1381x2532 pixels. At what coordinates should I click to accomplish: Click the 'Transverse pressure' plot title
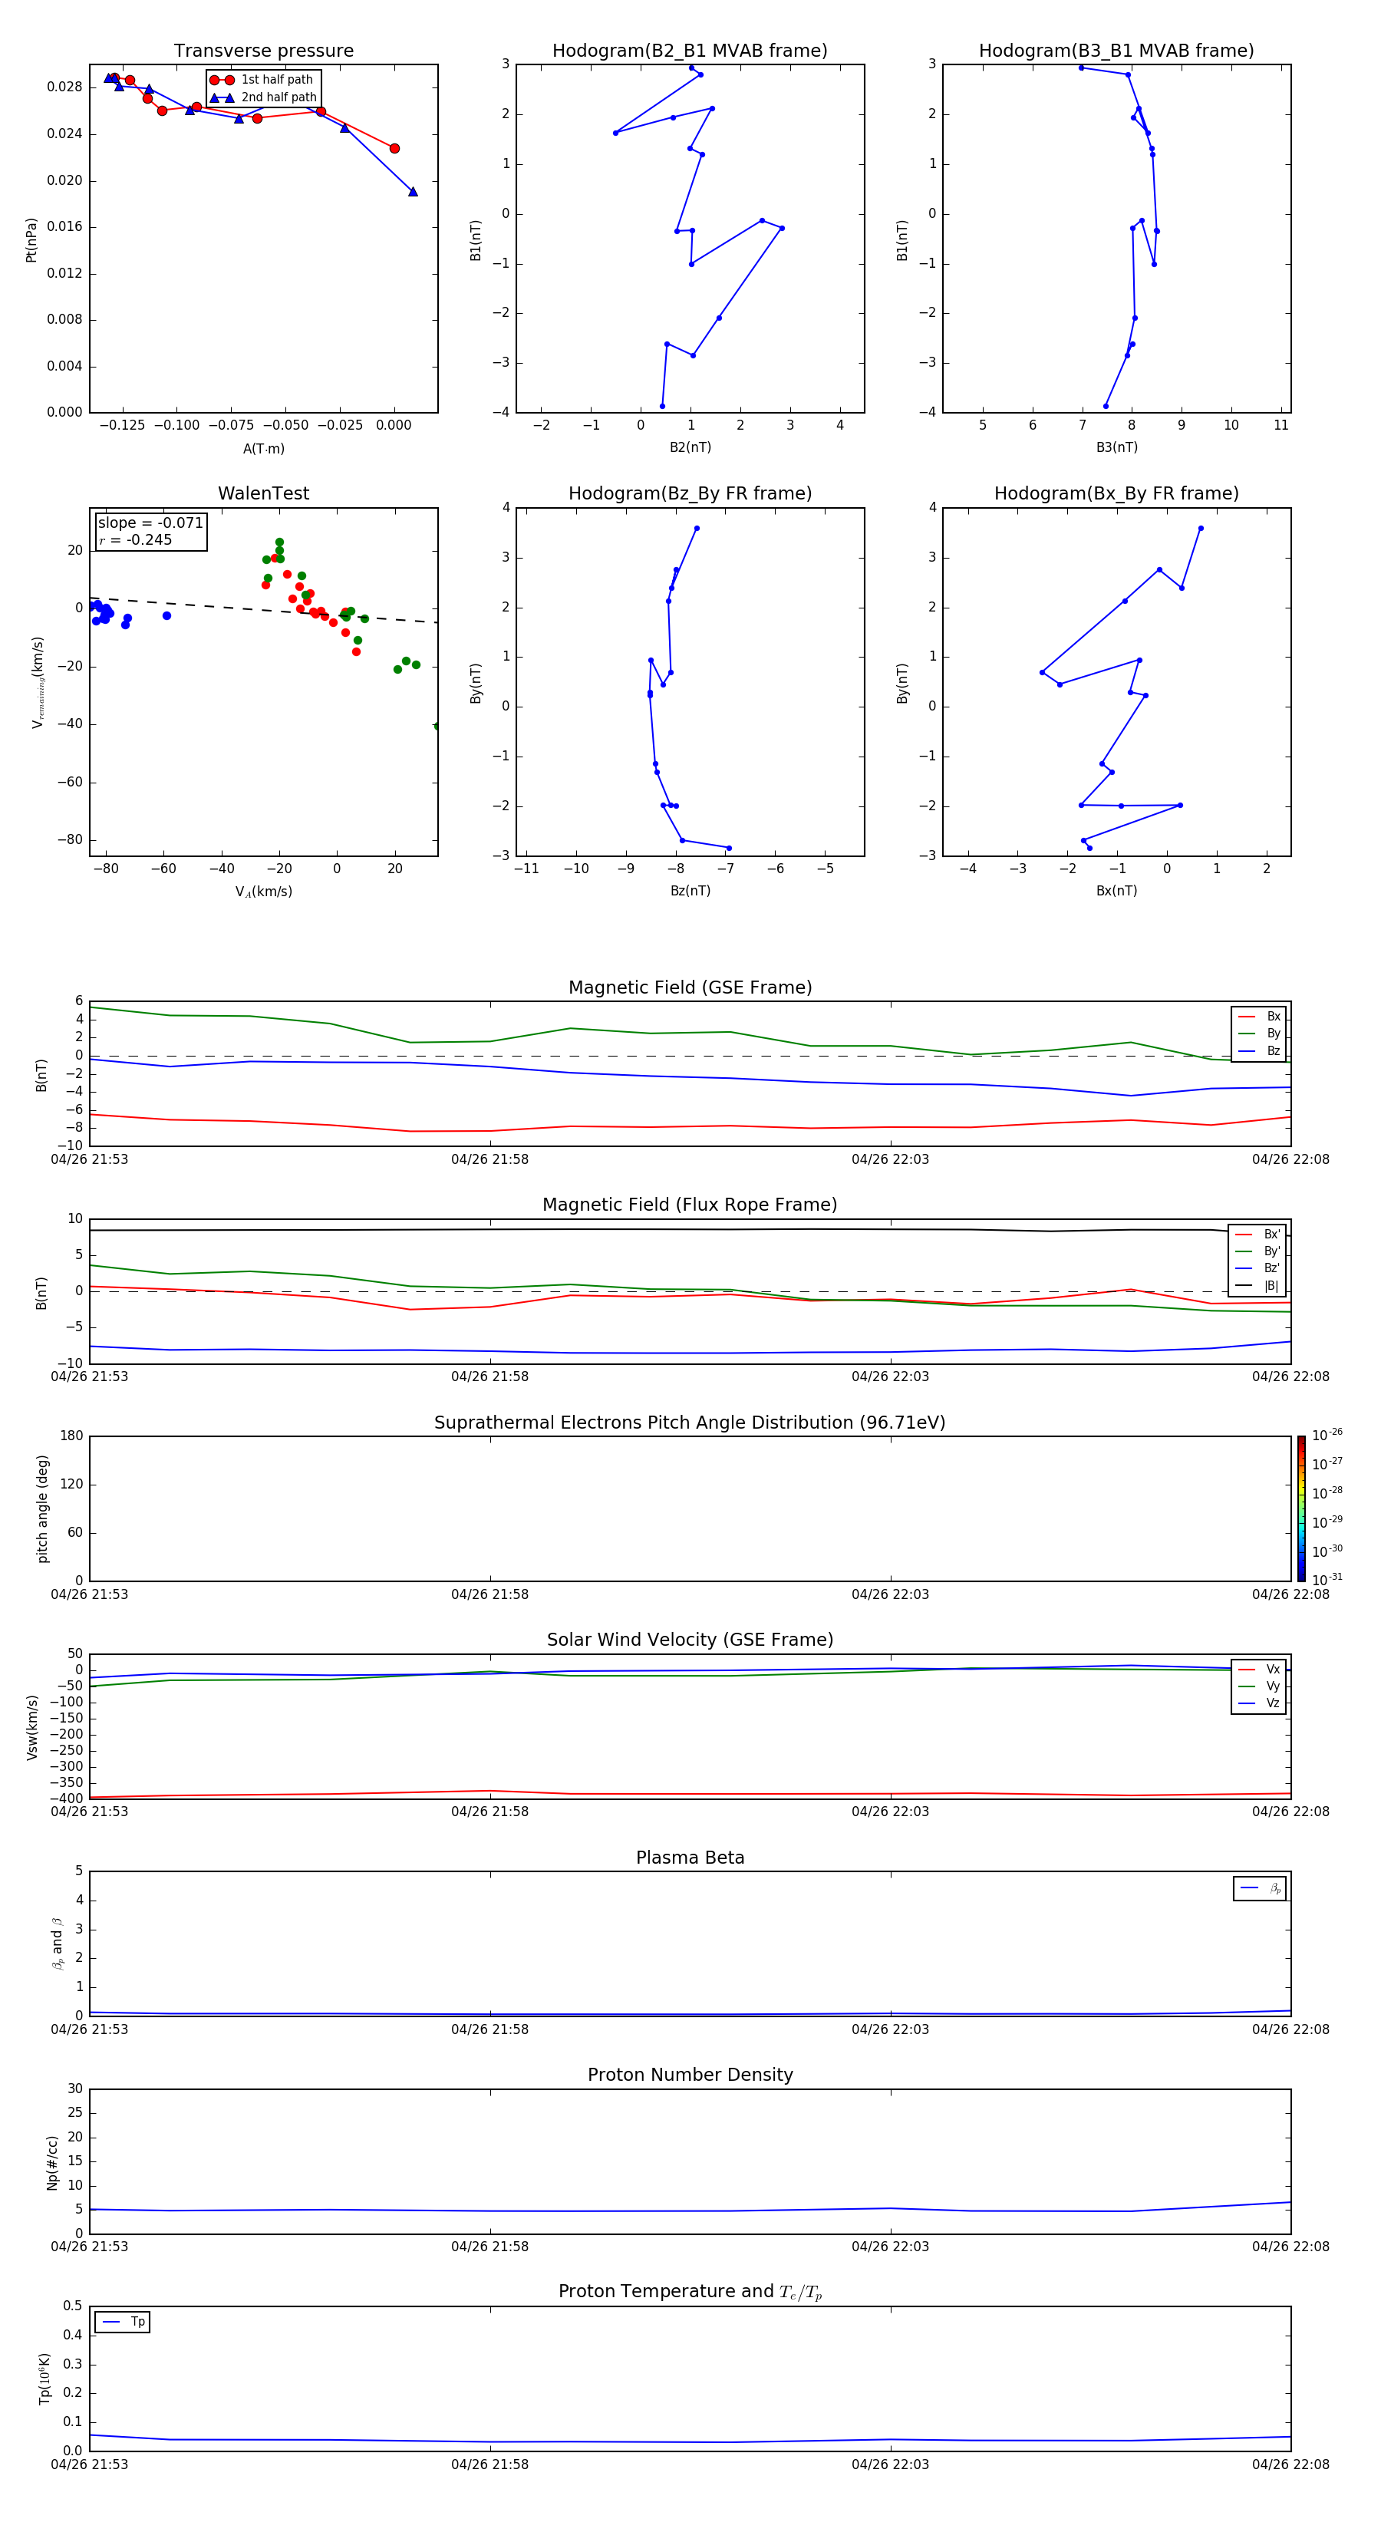coord(263,50)
